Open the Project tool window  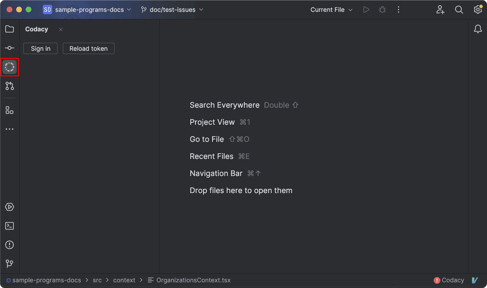10,29
